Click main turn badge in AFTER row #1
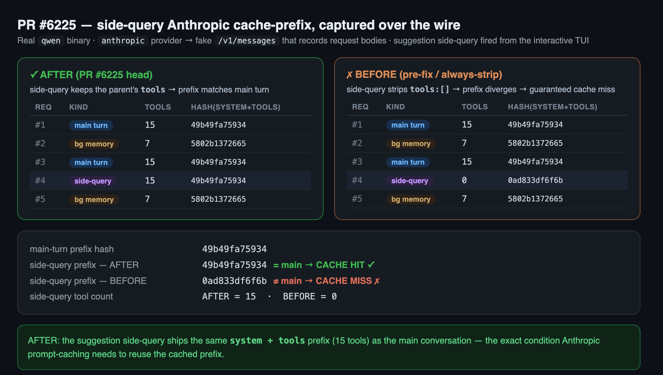The width and height of the screenshot is (663, 375). 91,125
